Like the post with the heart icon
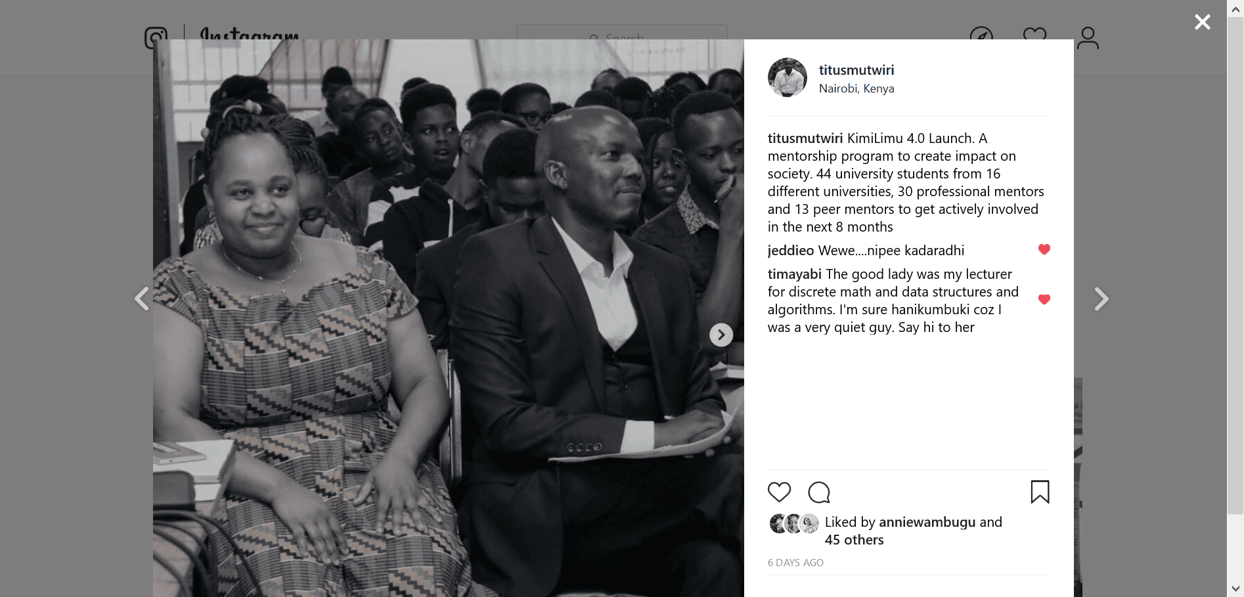Viewport: 1244px width, 597px height. point(779,492)
